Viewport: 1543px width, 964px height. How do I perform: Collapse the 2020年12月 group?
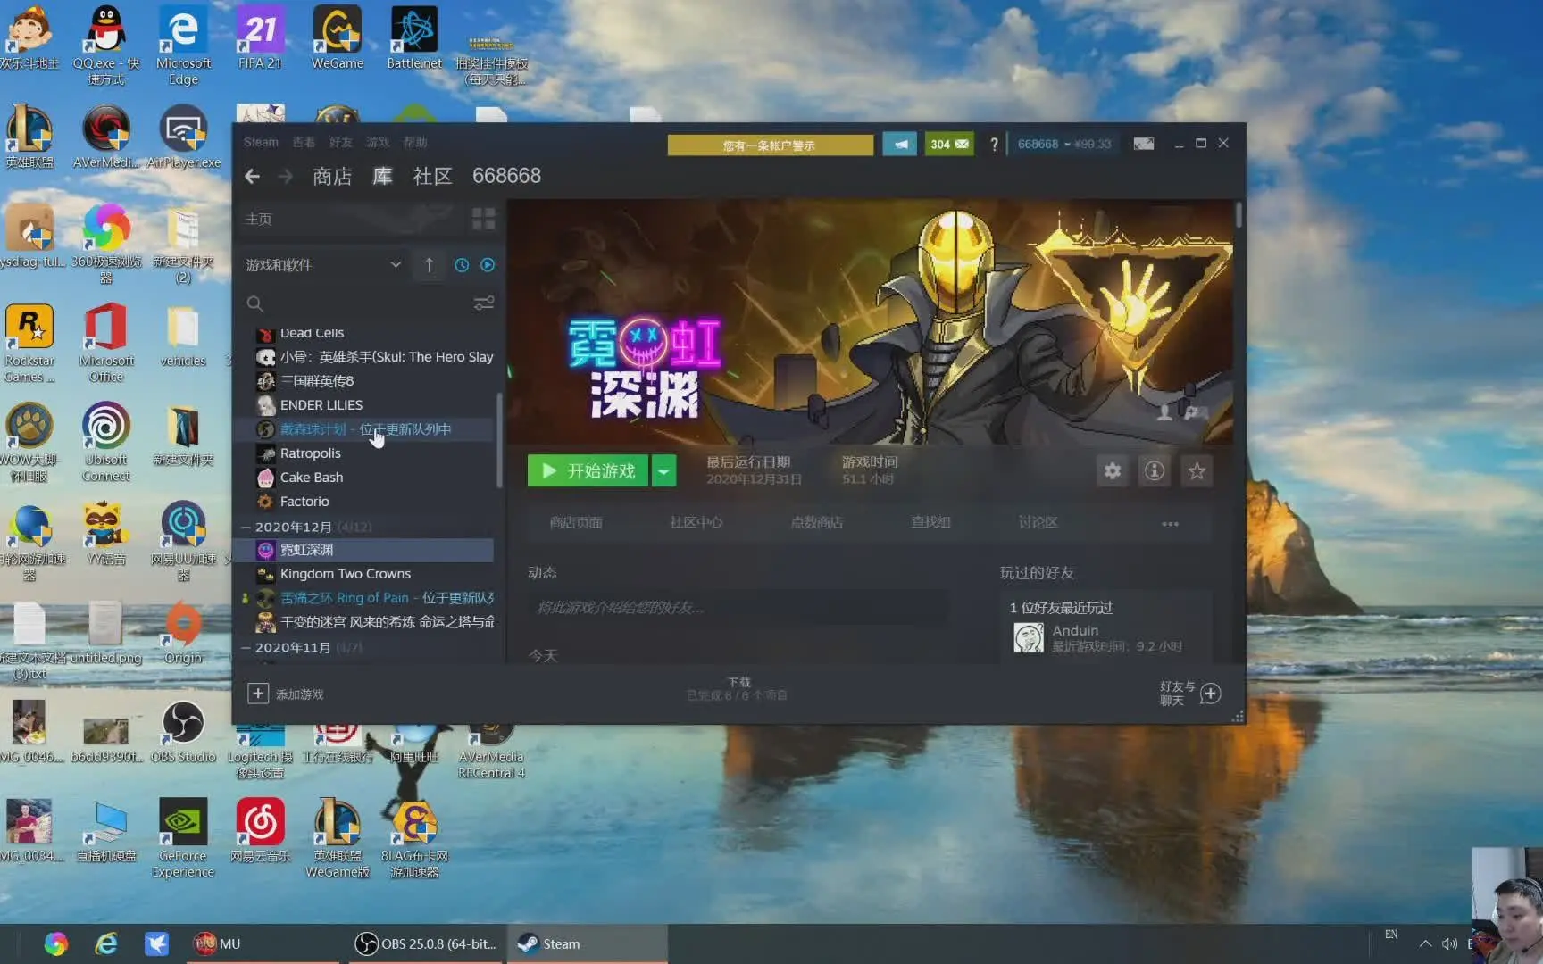click(x=246, y=527)
